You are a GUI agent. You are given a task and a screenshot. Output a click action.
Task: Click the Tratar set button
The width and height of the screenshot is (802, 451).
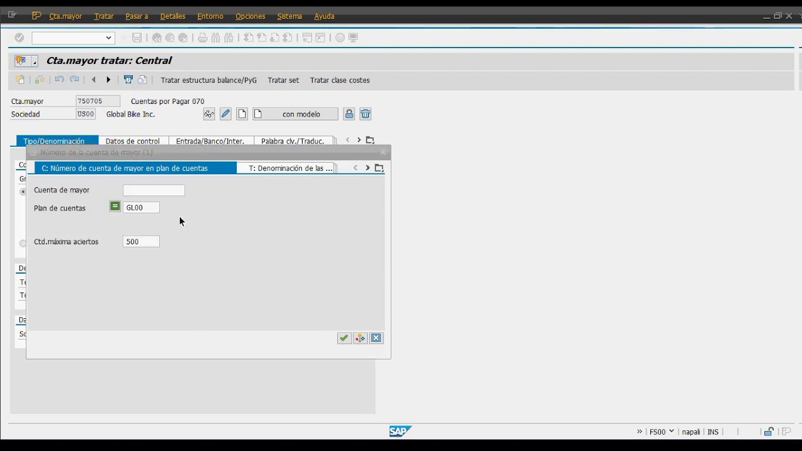pos(283,80)
